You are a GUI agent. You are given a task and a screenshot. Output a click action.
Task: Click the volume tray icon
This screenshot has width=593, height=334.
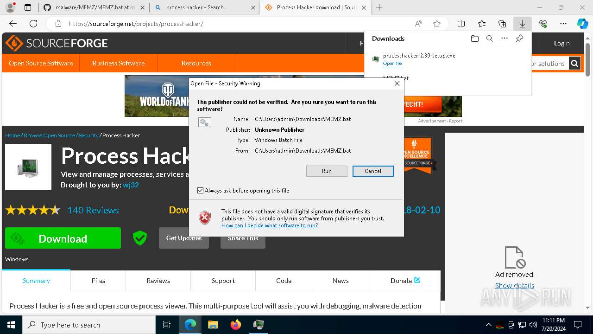coord(533,325)
